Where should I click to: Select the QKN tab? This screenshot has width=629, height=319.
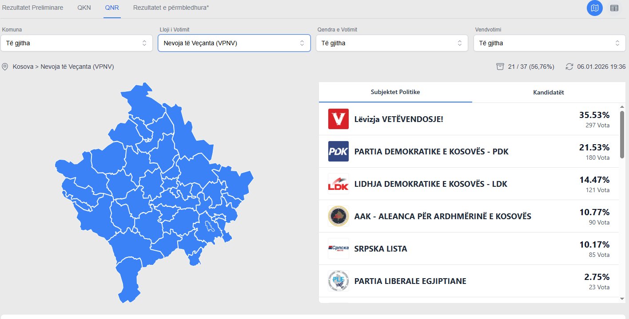pyautogui.click(x=84, y=8)
